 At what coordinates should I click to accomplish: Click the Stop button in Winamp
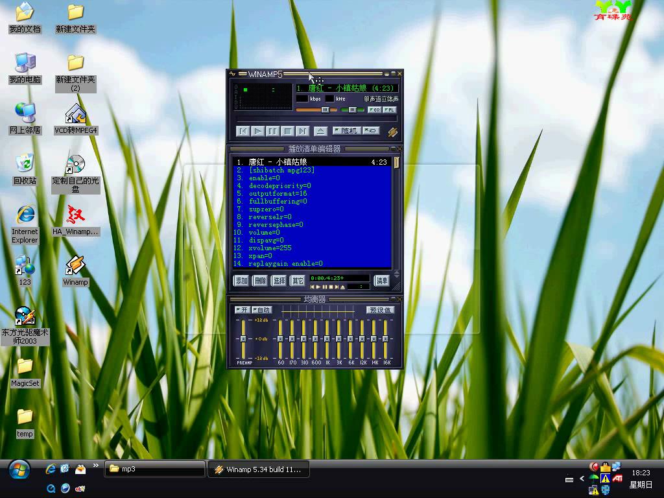pos(287,131)
